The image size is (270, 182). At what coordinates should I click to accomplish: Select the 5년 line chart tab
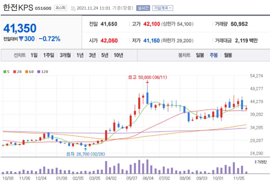point(105,55)
